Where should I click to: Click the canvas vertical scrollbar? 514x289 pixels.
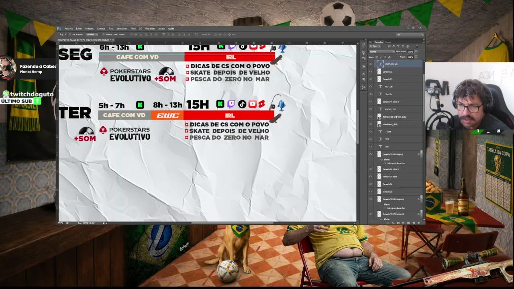point(357,127)
